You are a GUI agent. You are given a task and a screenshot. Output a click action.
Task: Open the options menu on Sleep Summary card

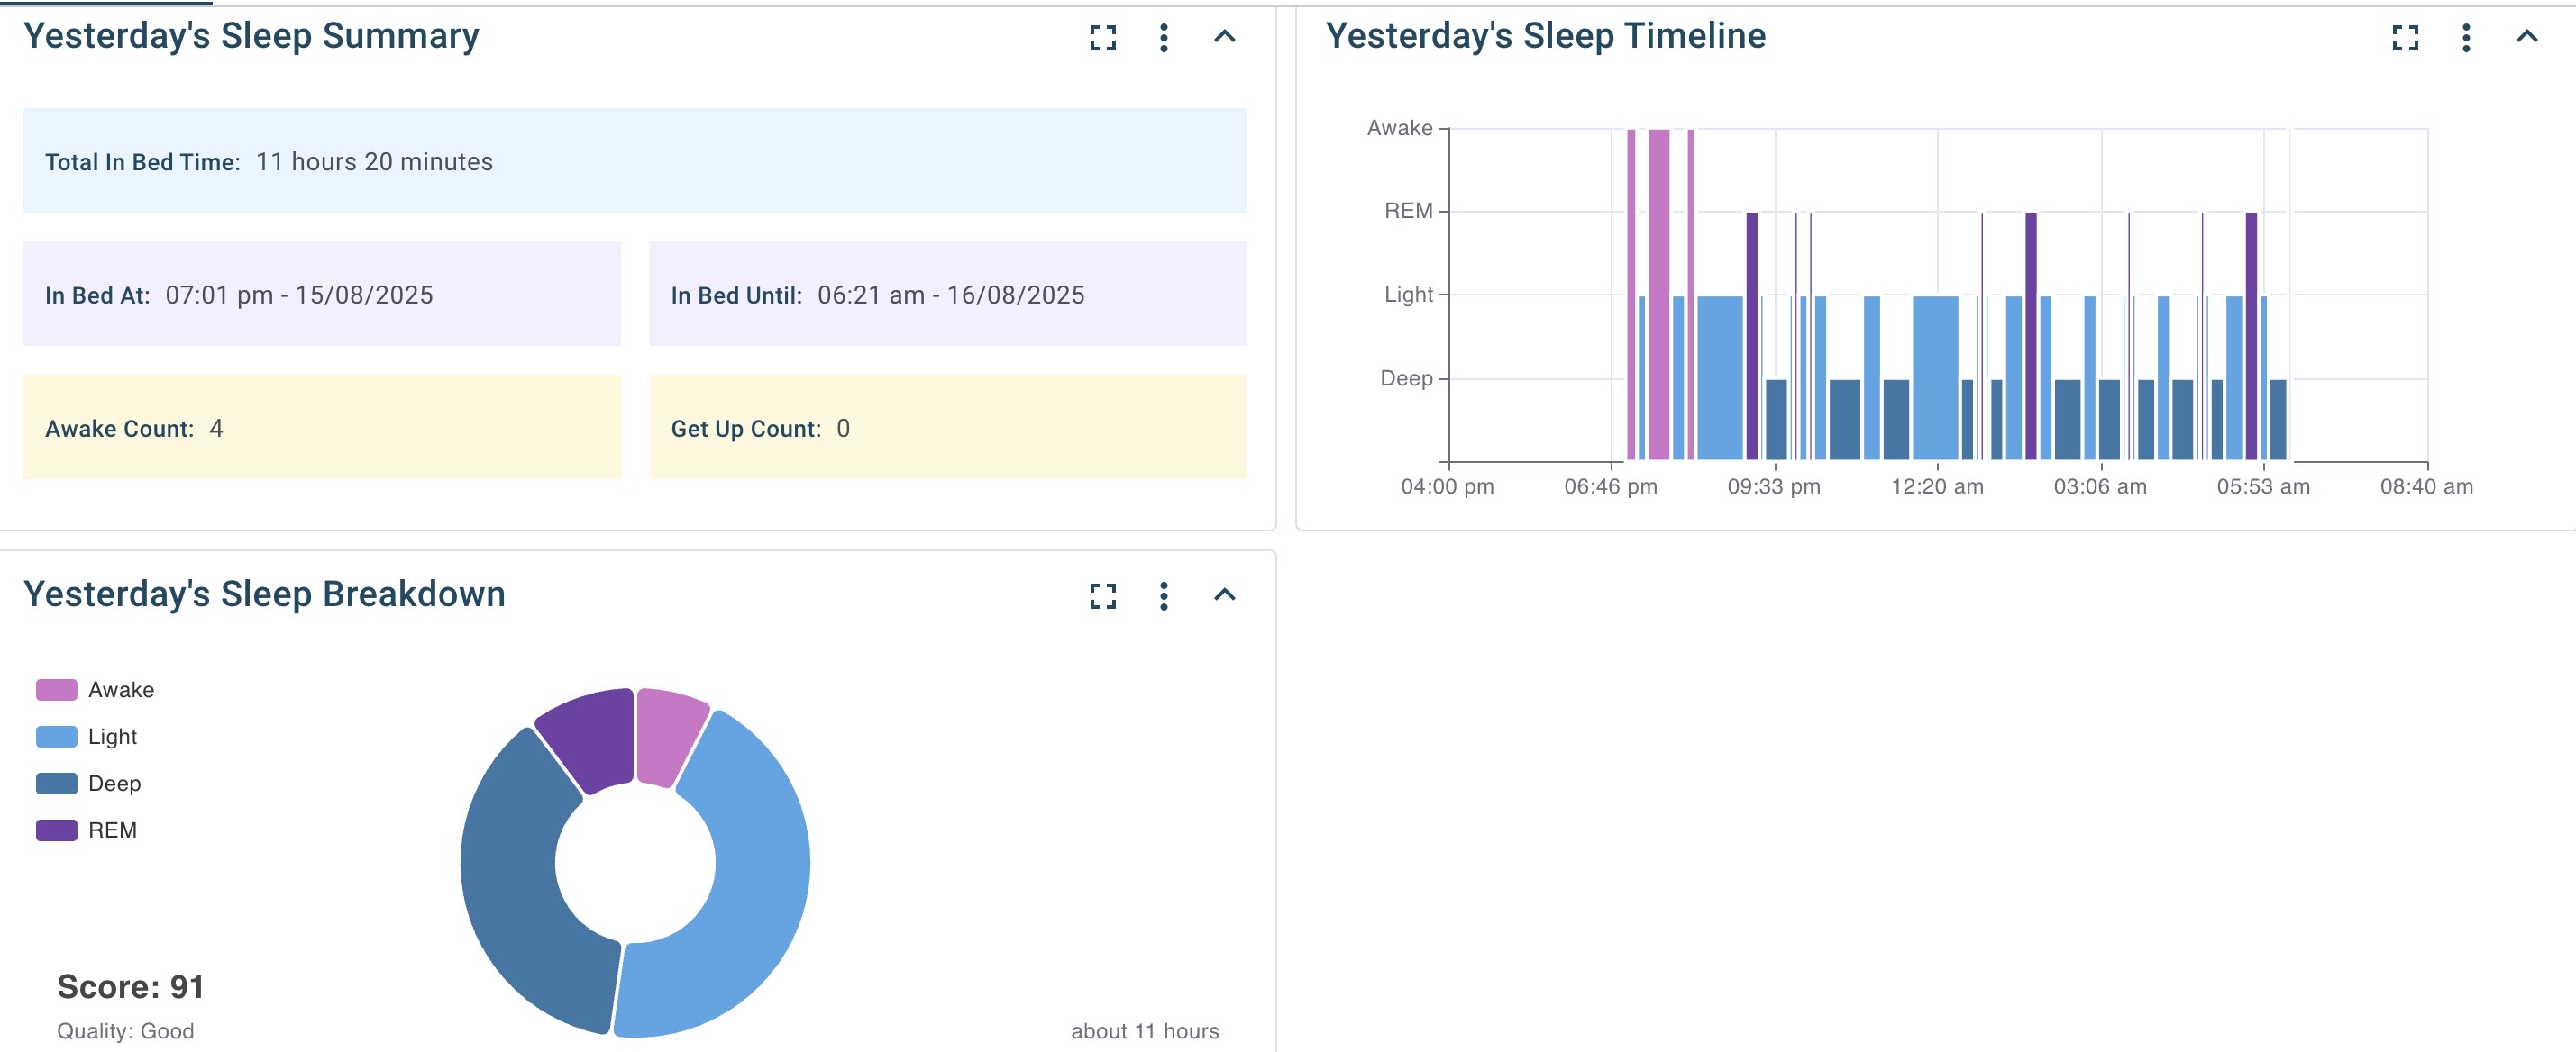coord(1162,40)
